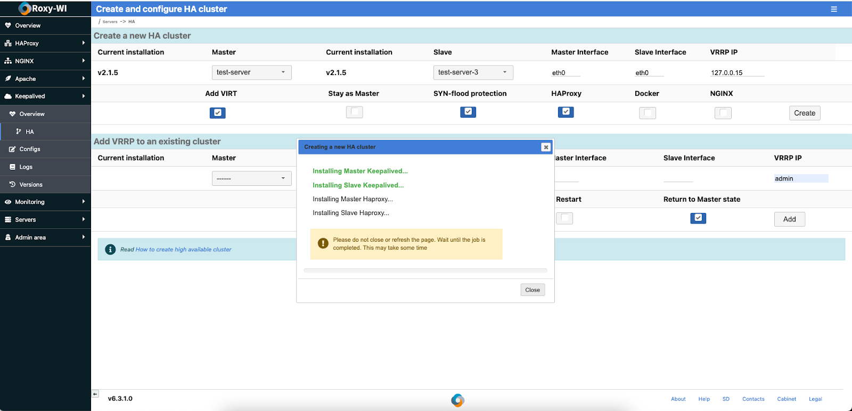Click the VRRP IP field containing 127.0.0.15
Screen dimensions: 852x411
(737, 73)
